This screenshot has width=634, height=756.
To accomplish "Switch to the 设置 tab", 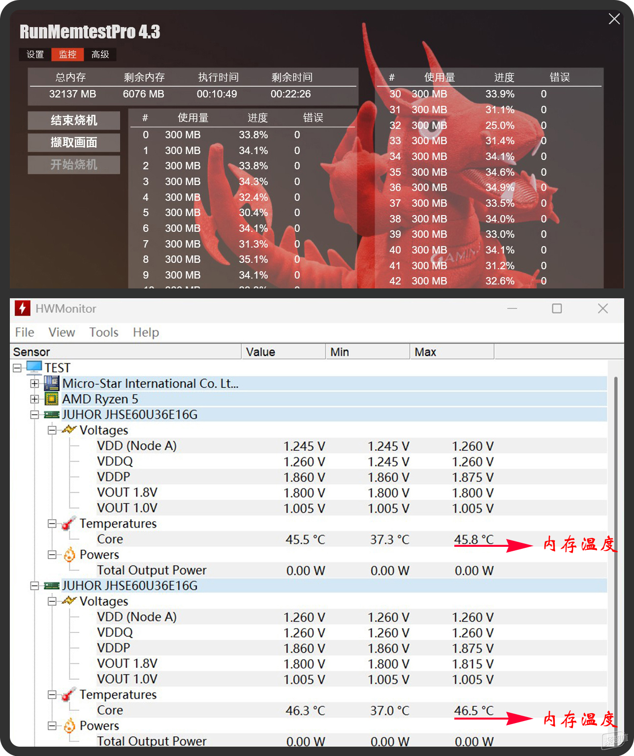I will click(x=35, y=55).
